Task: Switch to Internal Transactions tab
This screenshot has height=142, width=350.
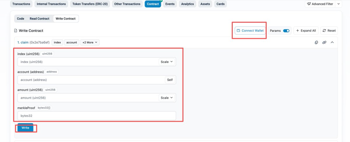Action: (51, 4)
